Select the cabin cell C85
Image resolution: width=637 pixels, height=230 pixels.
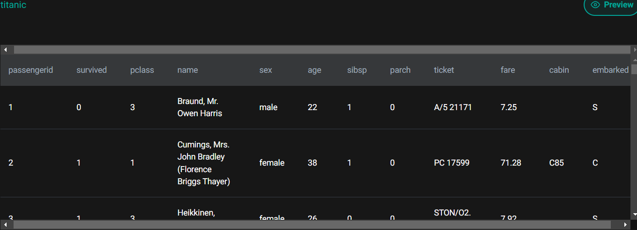coord(557,163)
